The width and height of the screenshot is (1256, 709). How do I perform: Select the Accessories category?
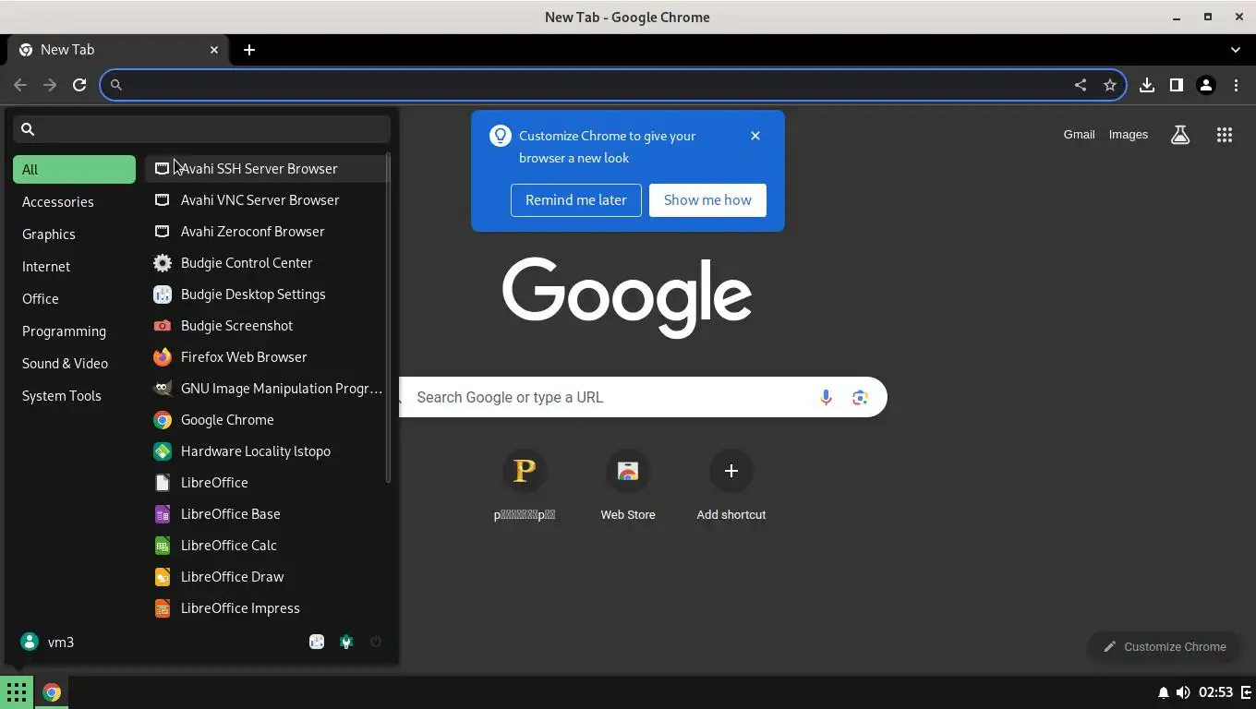click(74, 201)
